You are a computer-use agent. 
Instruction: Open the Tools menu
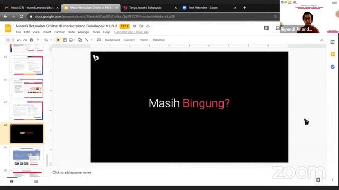(96, 32)
